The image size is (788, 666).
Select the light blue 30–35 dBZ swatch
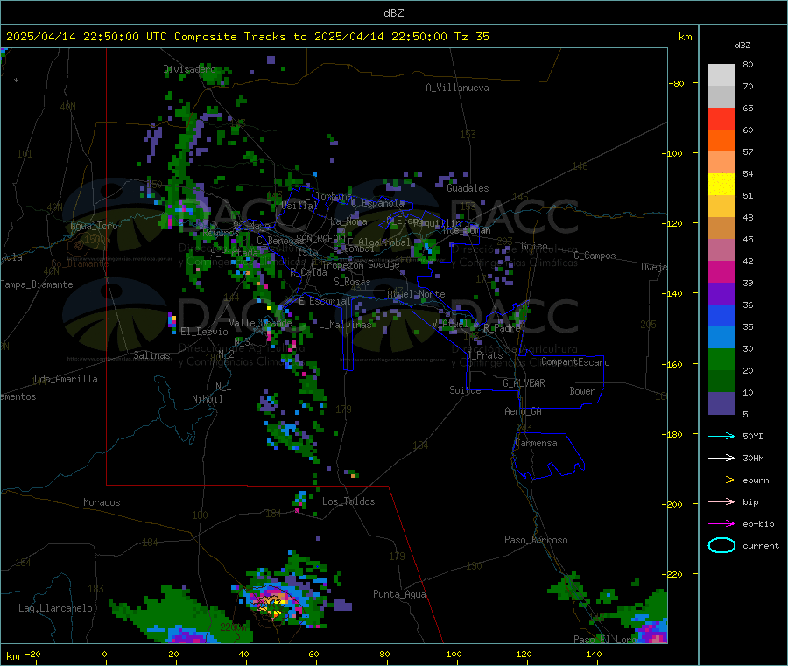pos(721,338)
